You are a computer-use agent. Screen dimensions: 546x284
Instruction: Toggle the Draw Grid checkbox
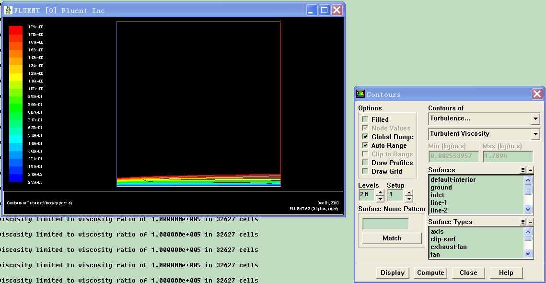pyautogui.click(x=365, y=171)
